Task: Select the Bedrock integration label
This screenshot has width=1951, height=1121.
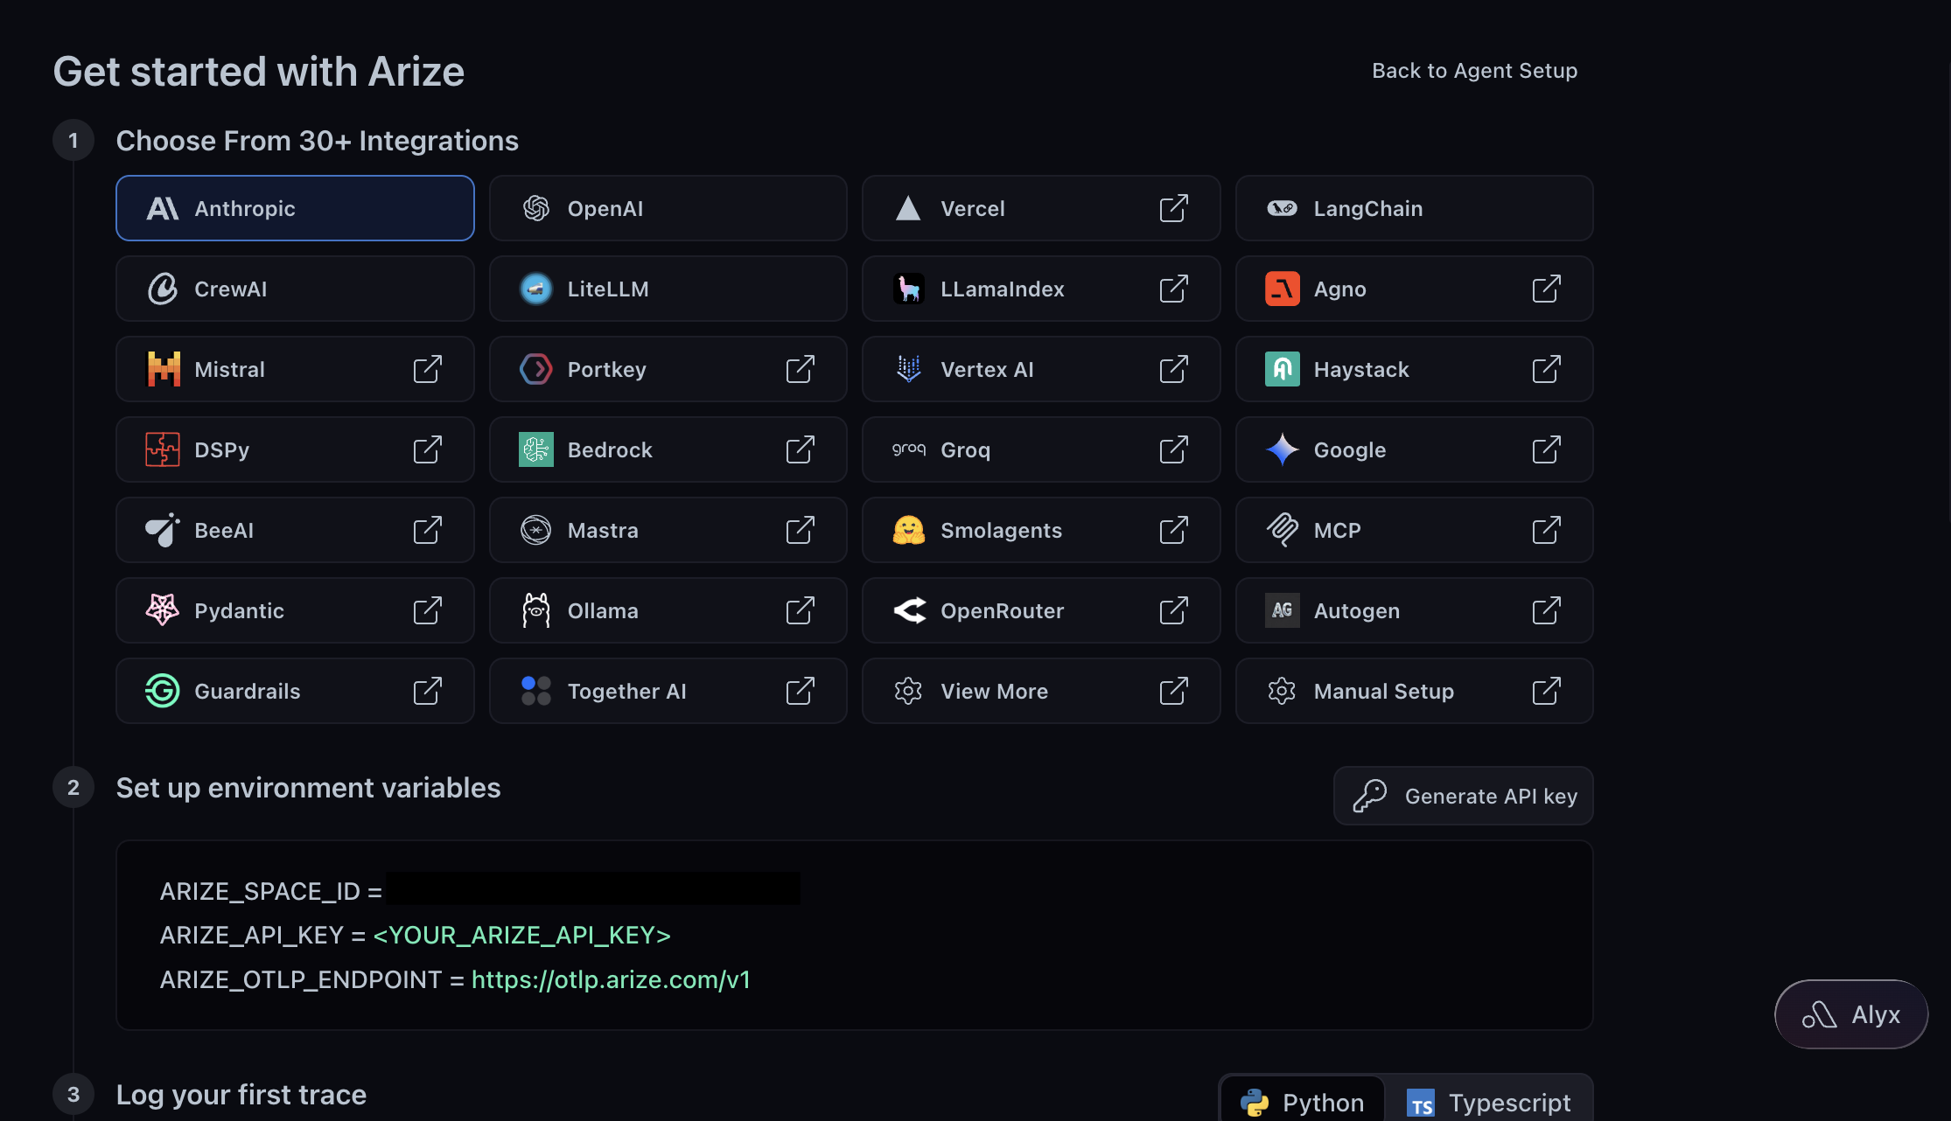Action: (x=610, y=449)
